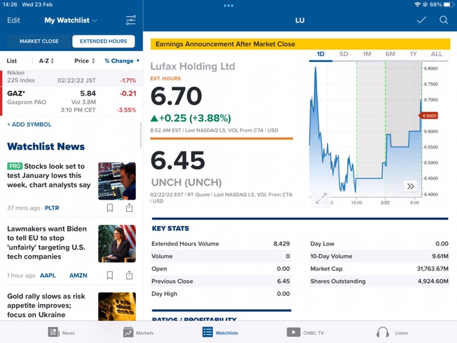Sort watchlist by Price
This screenshot has width=457, height=343.
[84, 61]
